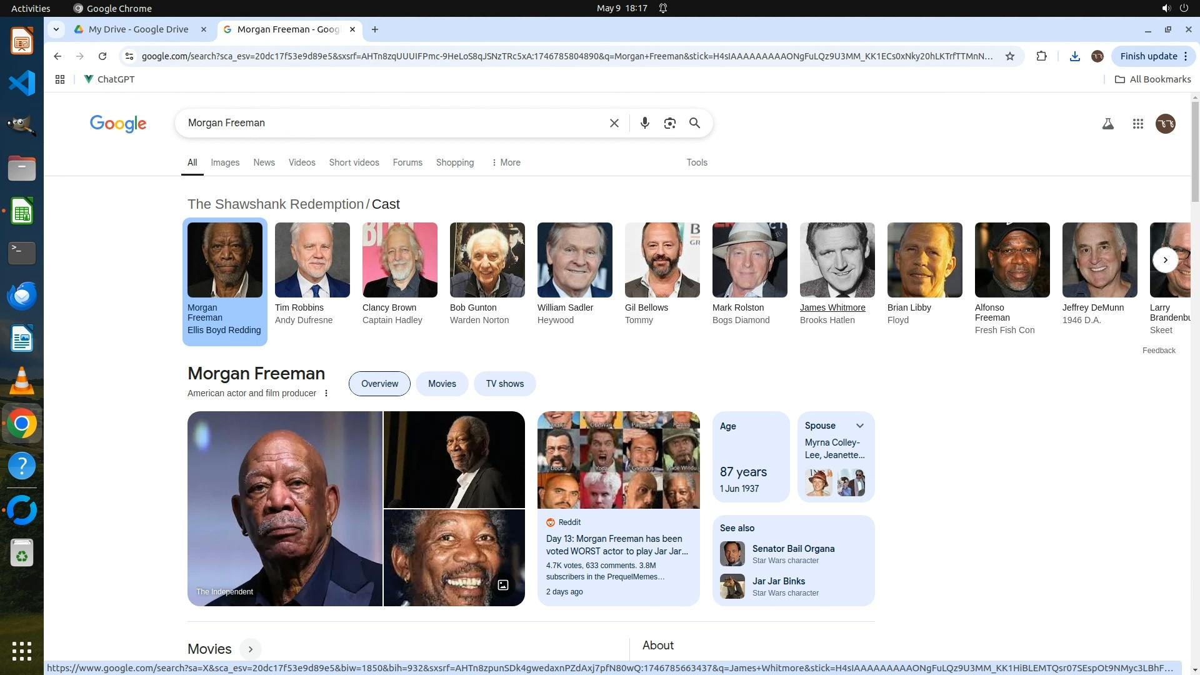Open Google Lens image search
Screen dimensions: 1200x675
[x=669, y=123]
